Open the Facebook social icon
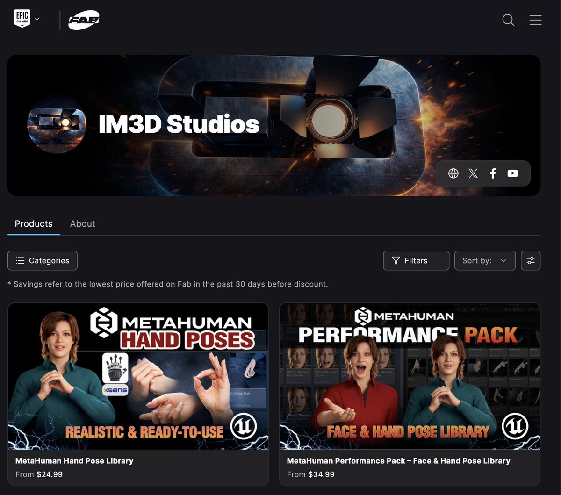 [493, 173]
